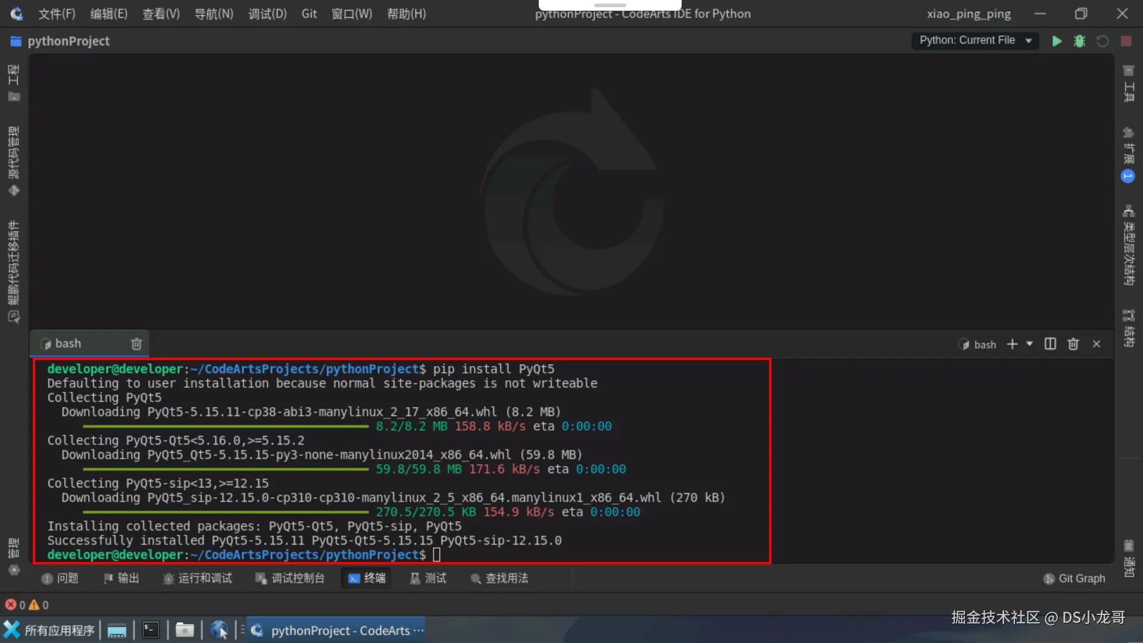Split the terminal panel

[1050, 344]
